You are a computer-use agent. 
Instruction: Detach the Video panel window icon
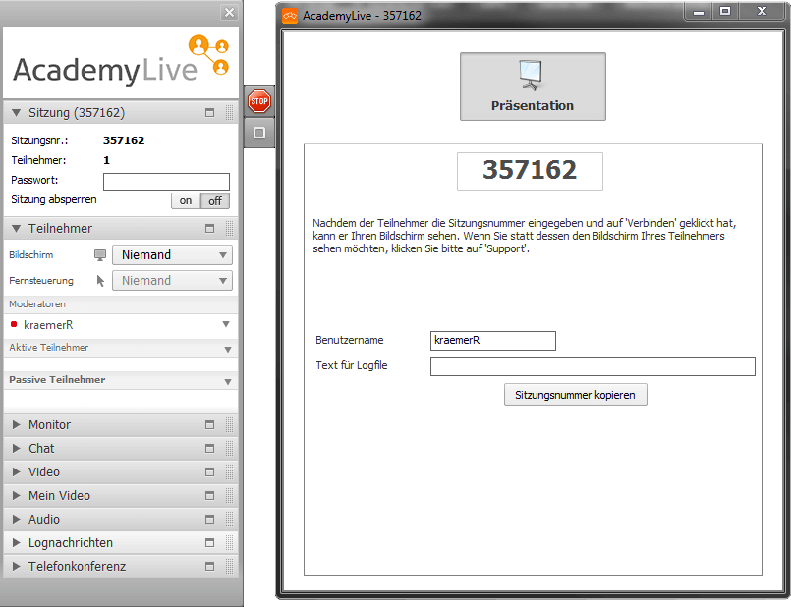click(210, 471)
